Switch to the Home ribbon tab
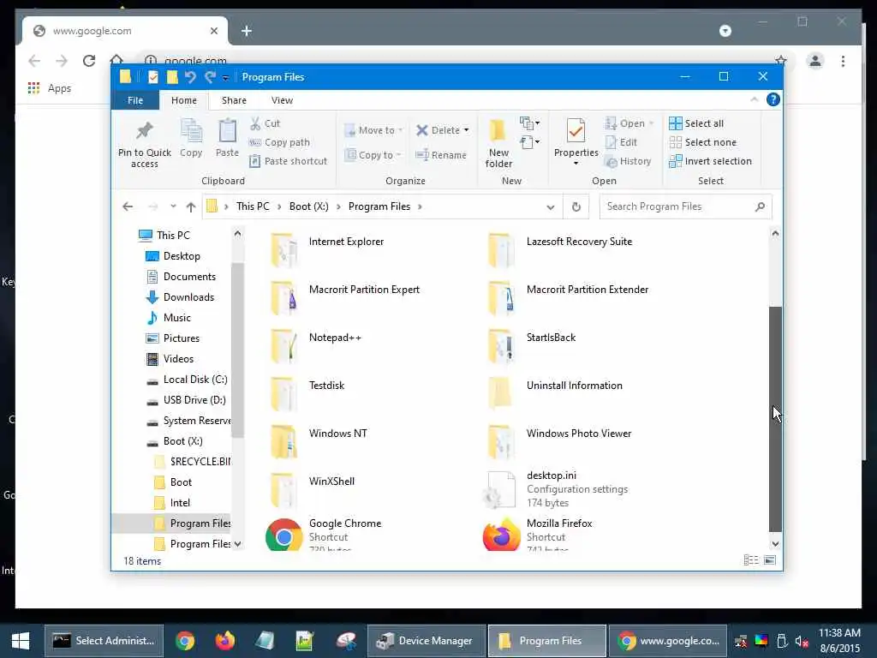The image size is (877, 658). coord(184,100)
